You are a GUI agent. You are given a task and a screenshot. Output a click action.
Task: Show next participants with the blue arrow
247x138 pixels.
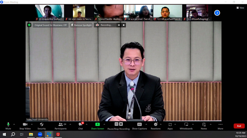pyautogui.click(x=217, y=13)
